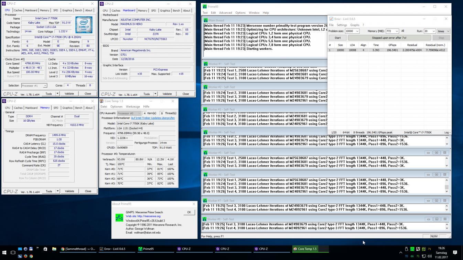Viewport: 463px width, 260px height.
Task: Launch Microsoft Store from the taskbar
Action: pyautogui.click(x=45, y=249)
